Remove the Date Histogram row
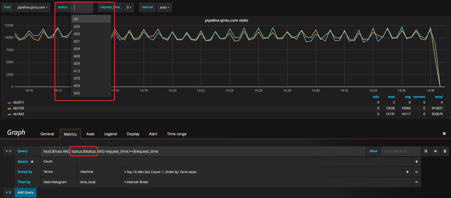The width and height of the screenshot is (451, 198). tap(417, 182)
